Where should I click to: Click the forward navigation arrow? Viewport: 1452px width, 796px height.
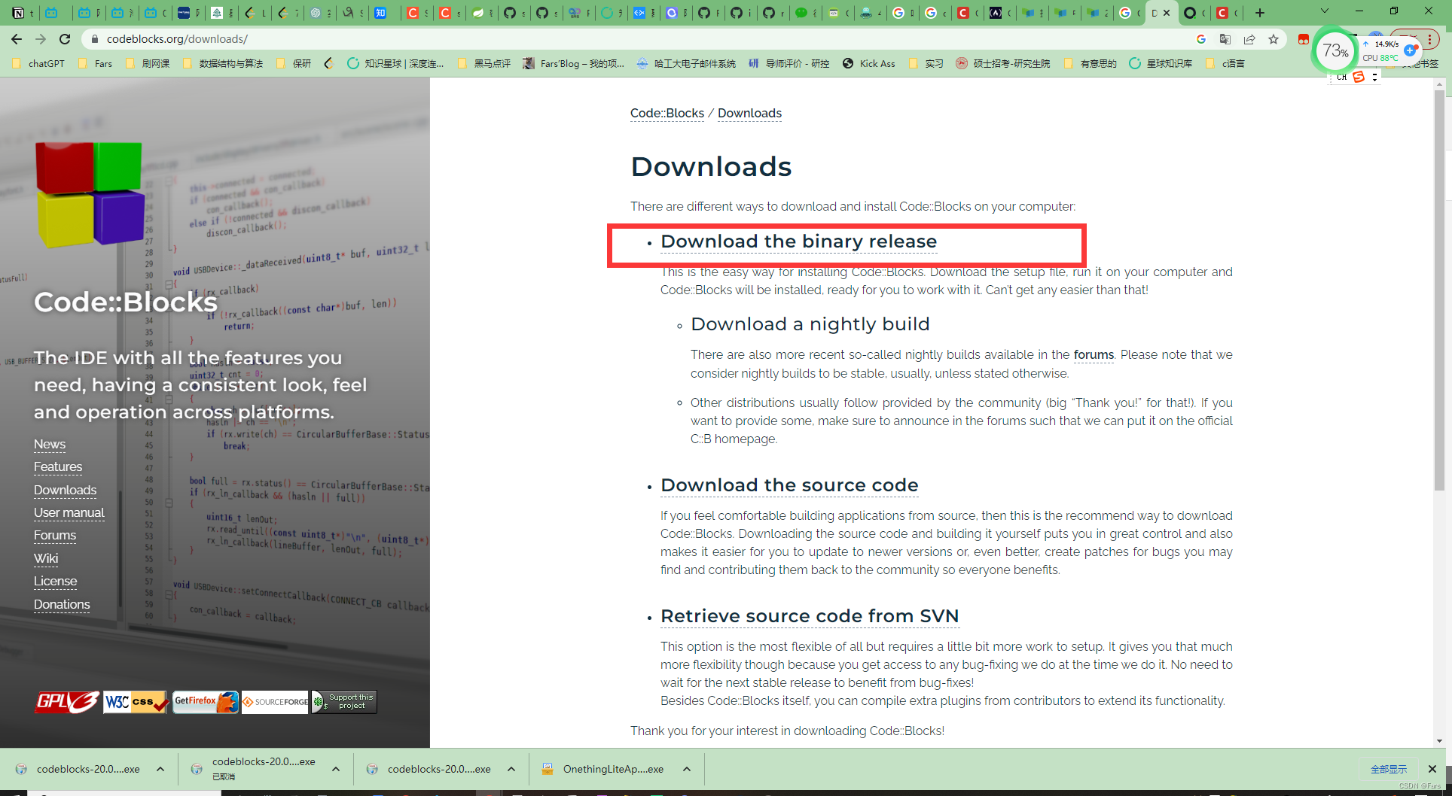coord(41,39)
